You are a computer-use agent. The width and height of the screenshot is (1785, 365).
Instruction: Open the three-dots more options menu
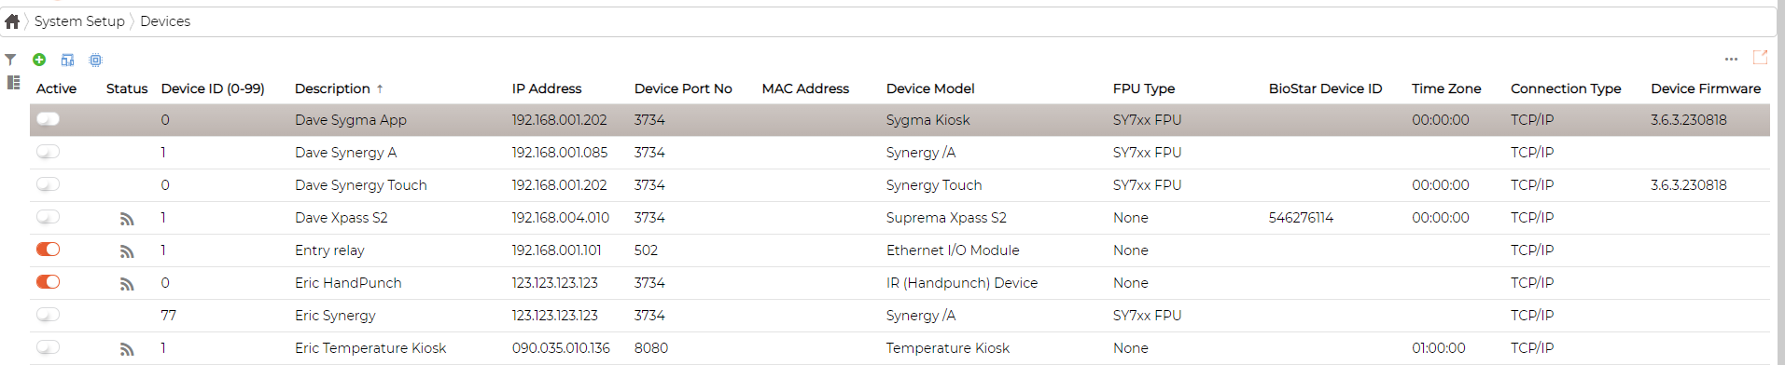click(x=1731, y=59)
